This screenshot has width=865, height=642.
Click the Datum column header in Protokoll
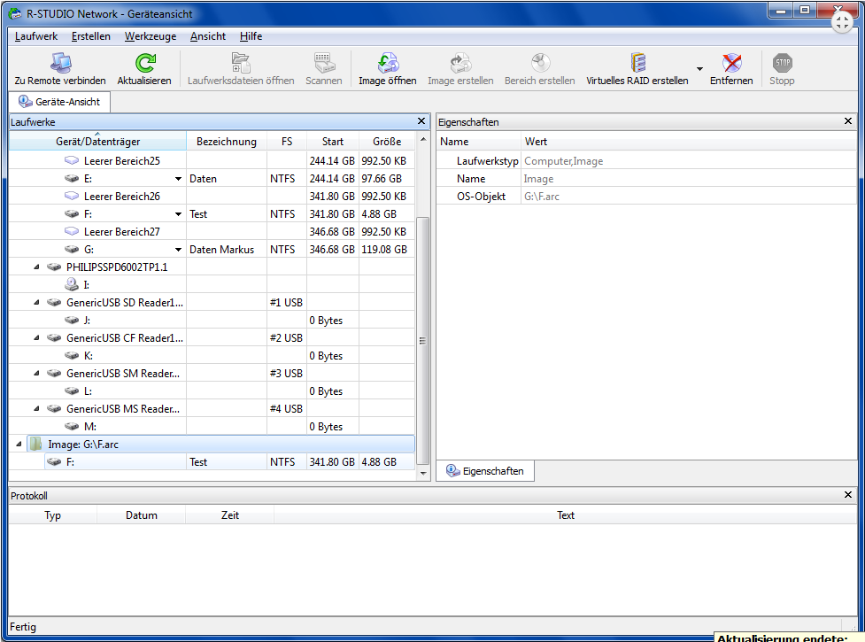coord(142,515)
